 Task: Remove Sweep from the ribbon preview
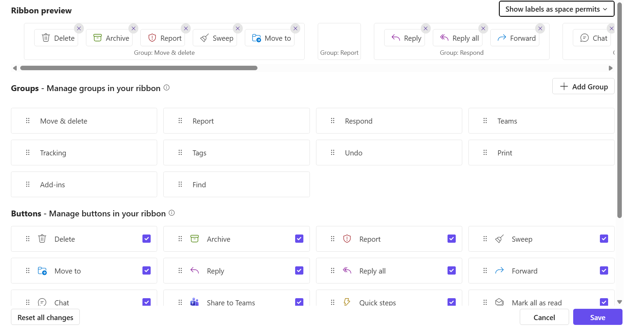tap(238, 28)
